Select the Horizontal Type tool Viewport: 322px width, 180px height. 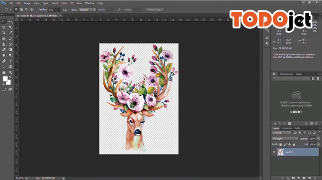10,61
